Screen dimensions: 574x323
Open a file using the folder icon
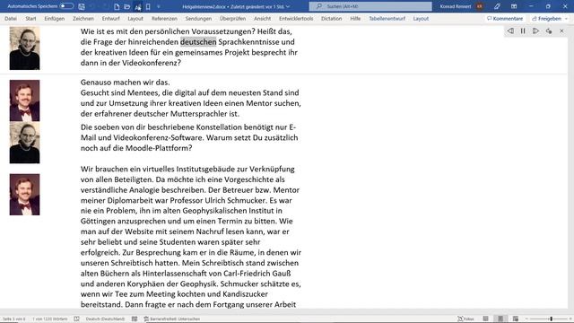pos(127,6)
